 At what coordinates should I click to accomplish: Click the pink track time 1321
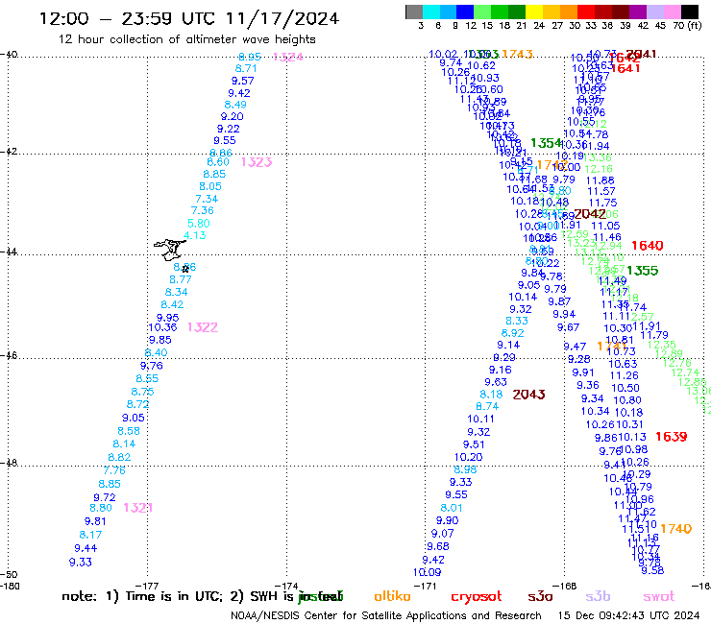(x=137, y=508)
